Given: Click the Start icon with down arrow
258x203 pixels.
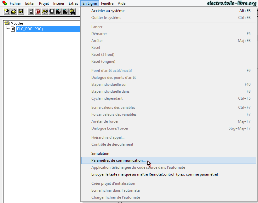Looking at the screenshot, I should tap(31, 12).
